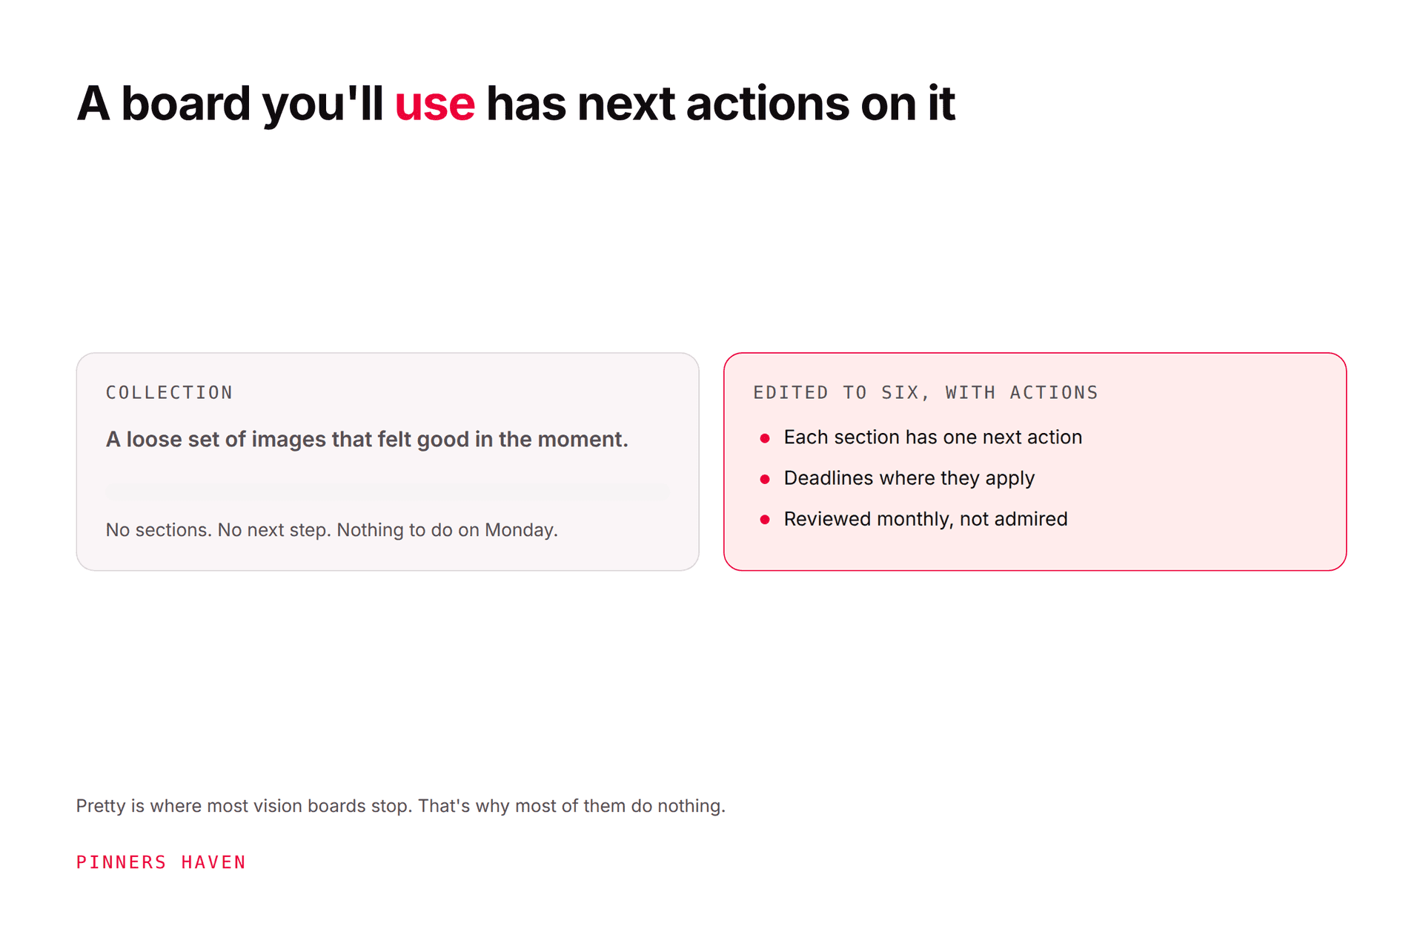Click the word 'Monday' in the Collection card
The image size is (1423, 949).
click(519, 529)
